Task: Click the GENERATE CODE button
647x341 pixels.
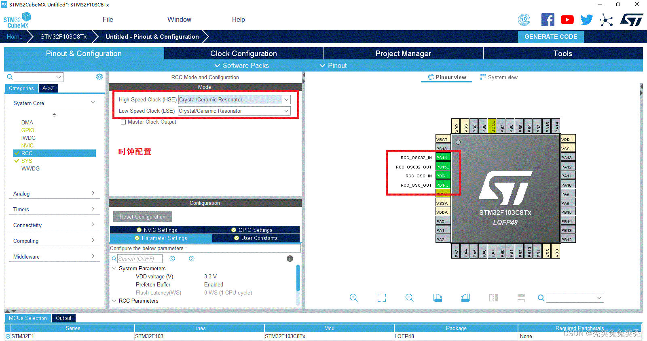Action: pos(551,36)
